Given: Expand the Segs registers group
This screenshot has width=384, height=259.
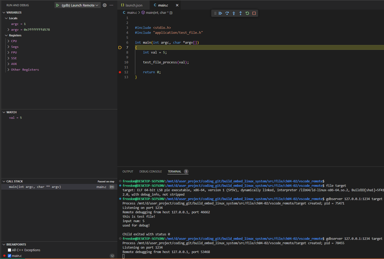Looking at the screenshot, I should pyautogui.click(x=9, y=47).
